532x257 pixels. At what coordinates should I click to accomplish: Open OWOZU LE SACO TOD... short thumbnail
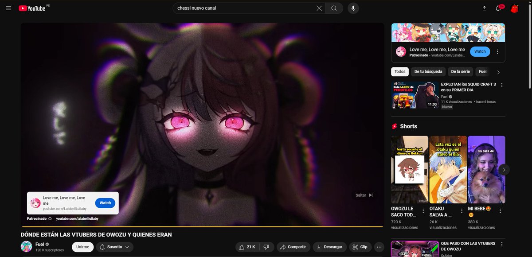410,169
